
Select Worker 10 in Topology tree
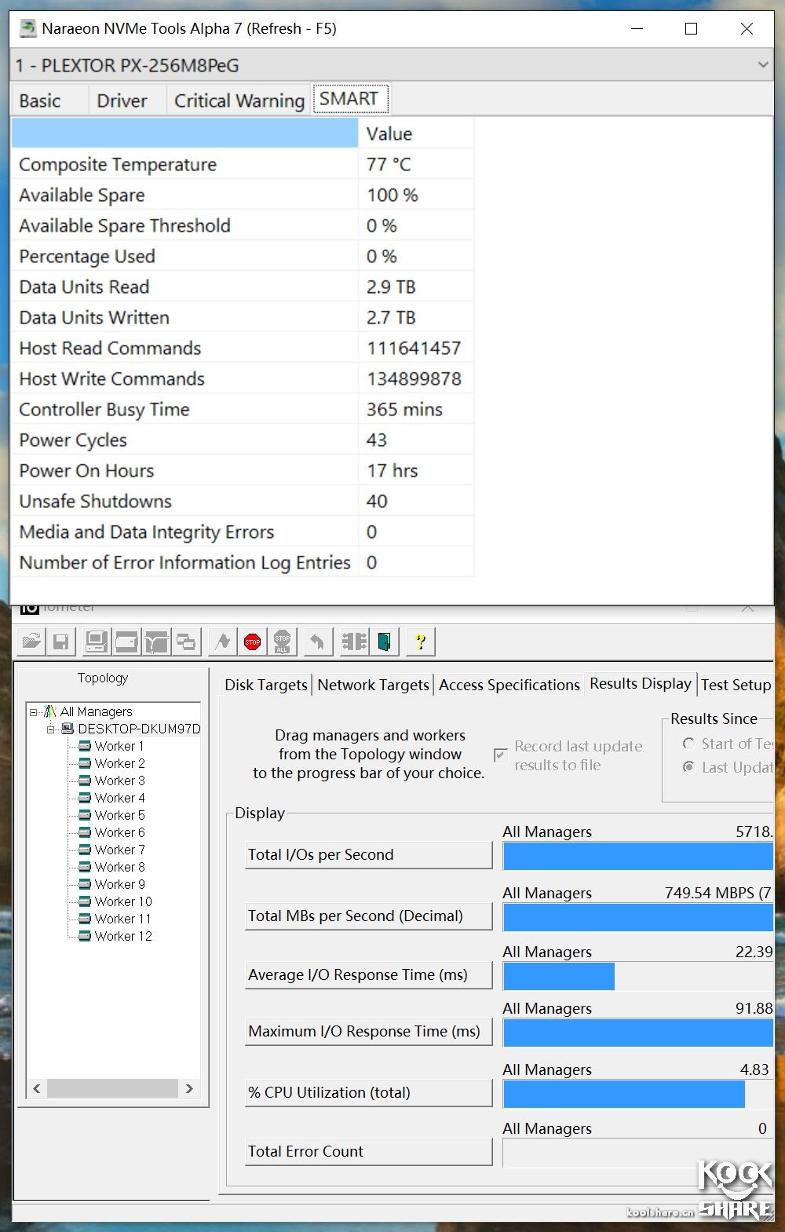pos(123,901)
